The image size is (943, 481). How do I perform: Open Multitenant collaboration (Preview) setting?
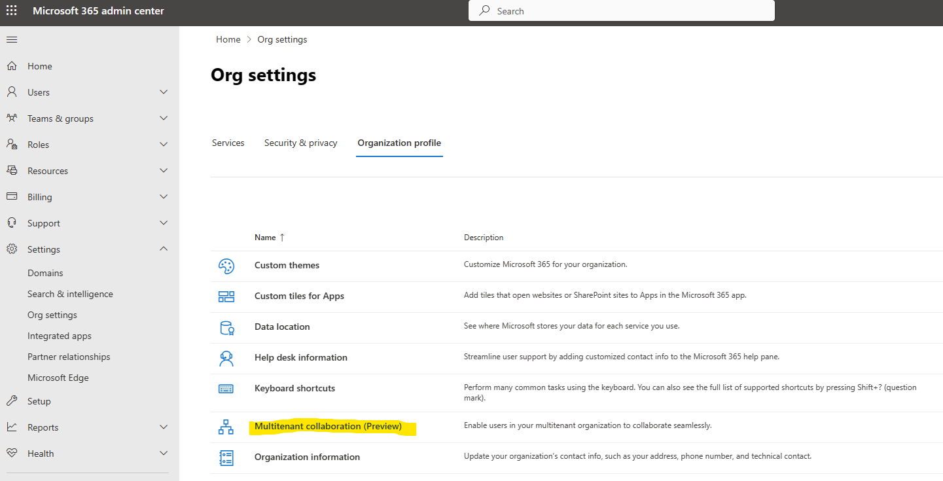pyautogui.click(x=328, y=427)
